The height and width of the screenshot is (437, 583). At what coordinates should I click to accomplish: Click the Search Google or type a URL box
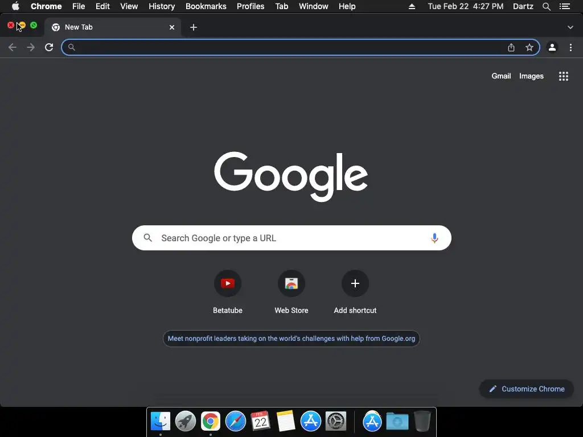[x=291, y=238]
